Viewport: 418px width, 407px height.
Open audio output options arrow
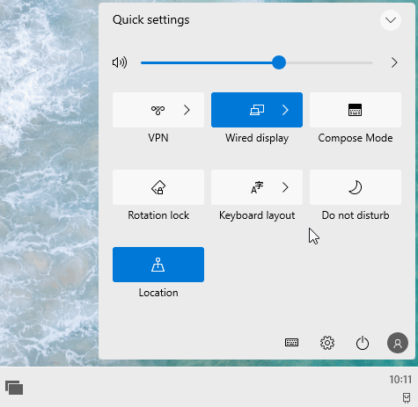tap(394, 62)
